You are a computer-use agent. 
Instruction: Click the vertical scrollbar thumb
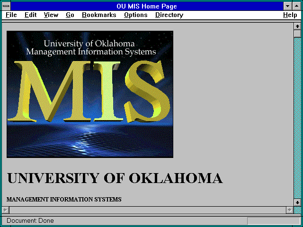297,34
